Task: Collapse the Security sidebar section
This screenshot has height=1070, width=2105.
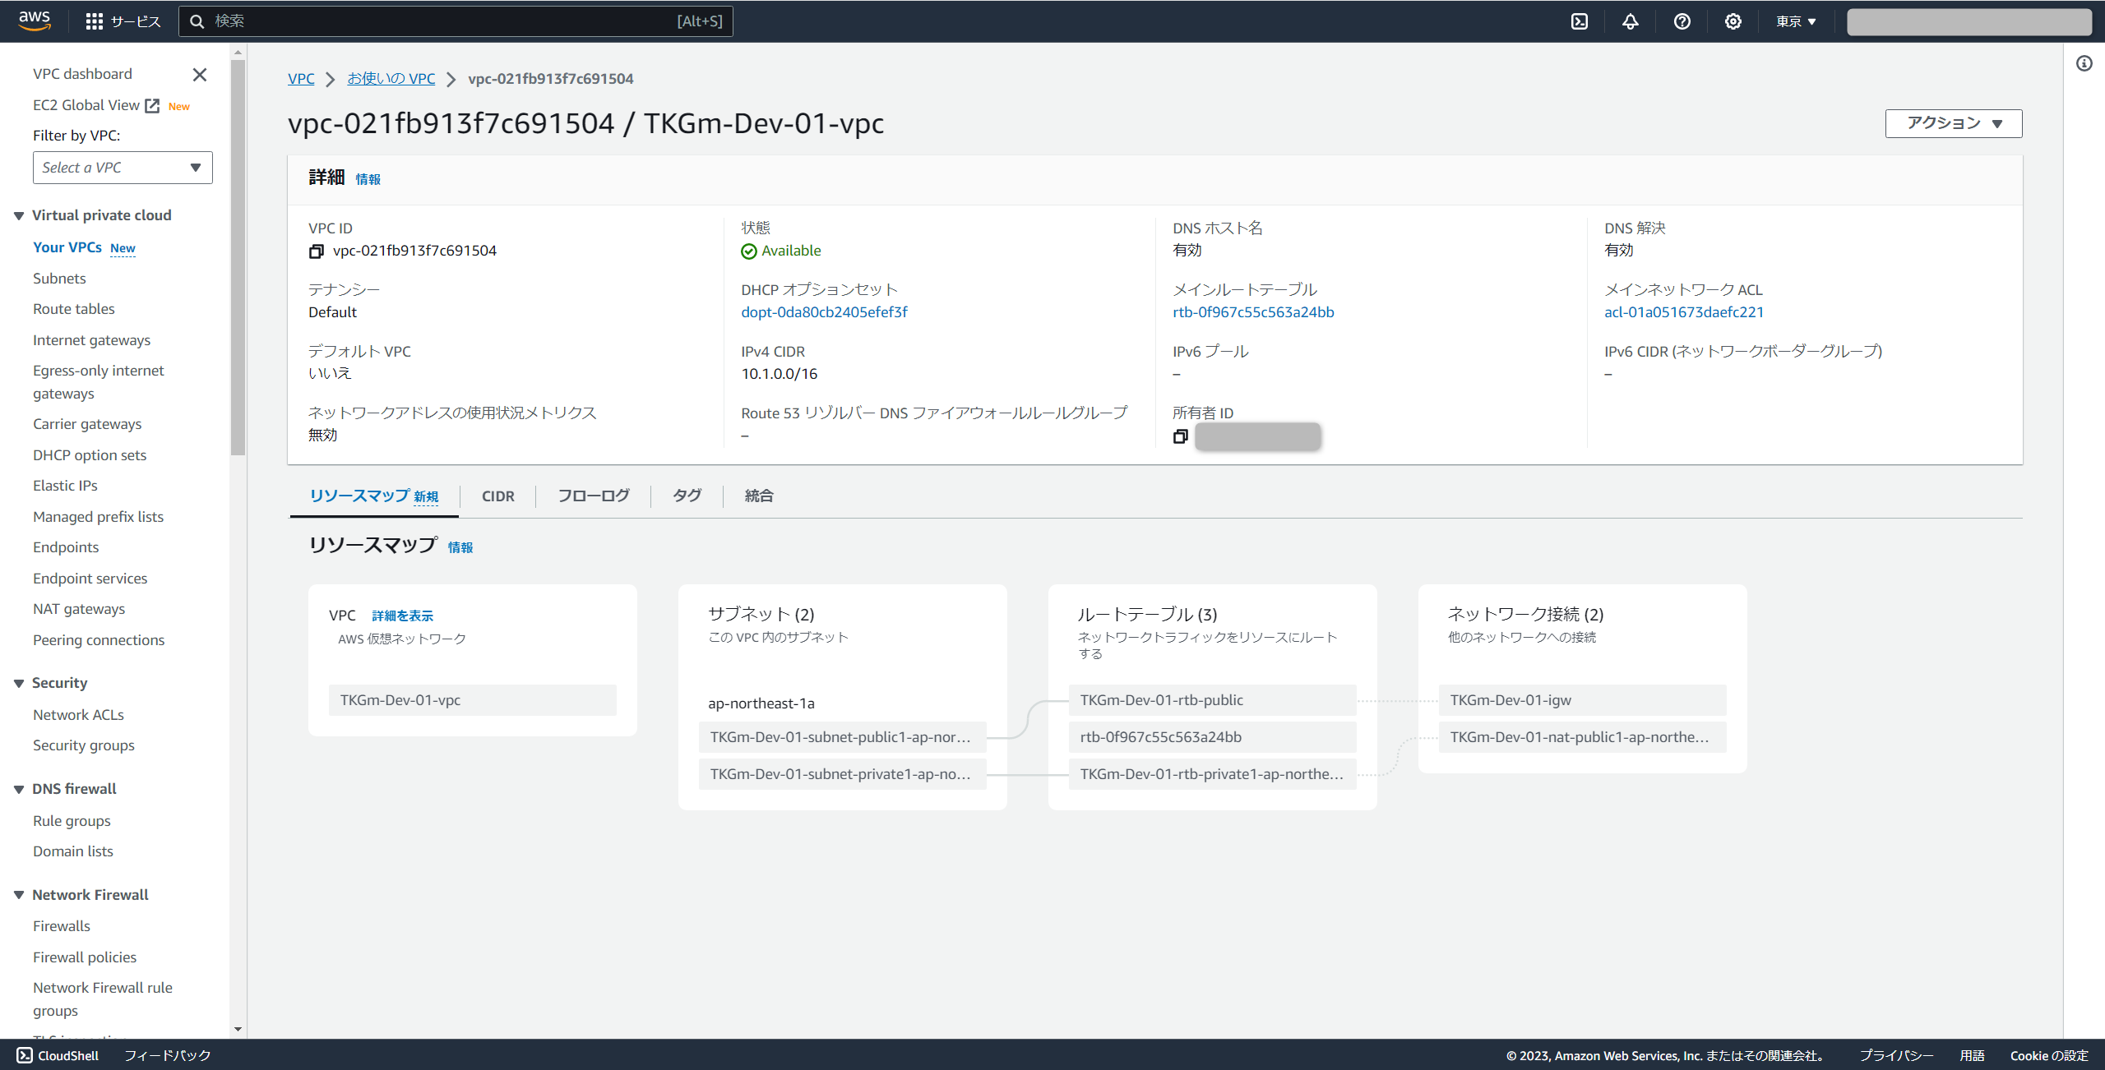Action: click(x=19, y=684)
